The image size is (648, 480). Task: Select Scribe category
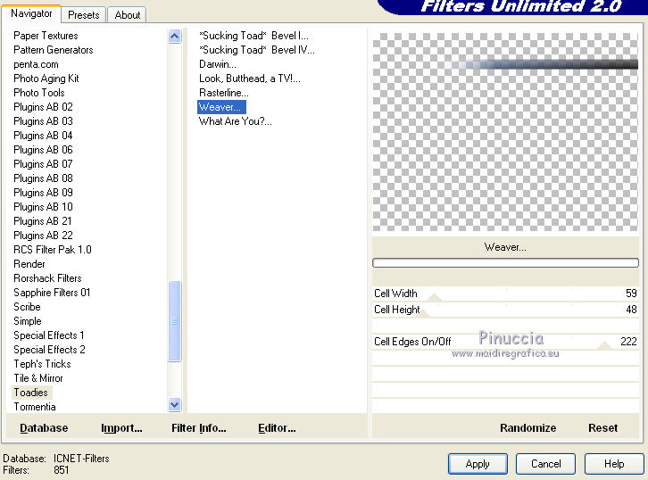click(27, 307)
